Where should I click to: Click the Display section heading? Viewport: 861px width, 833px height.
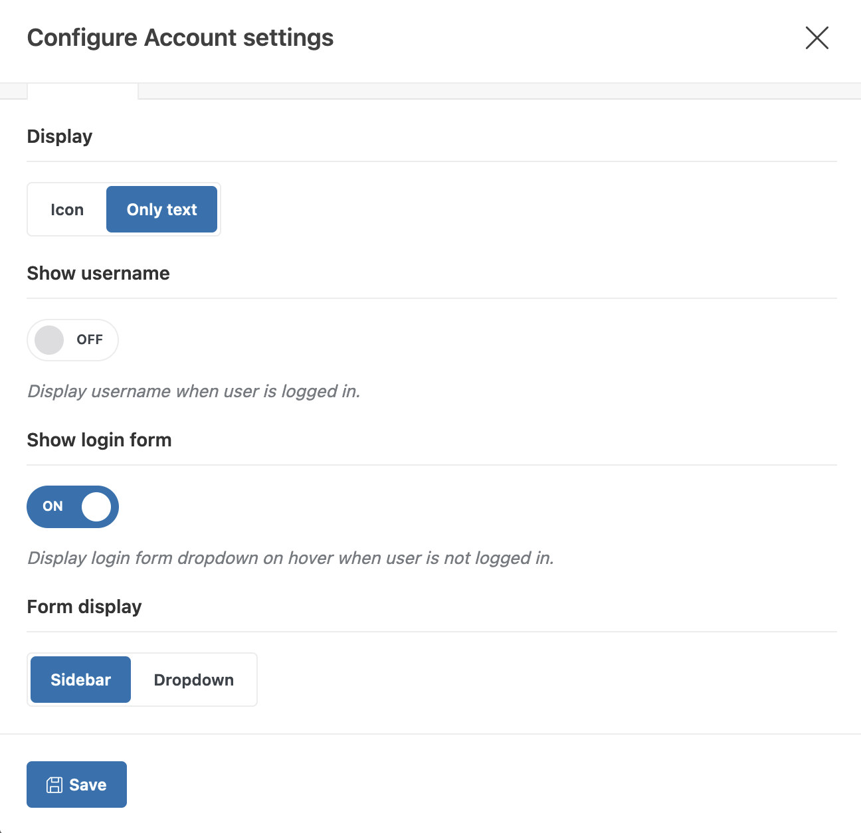[60, 137]
